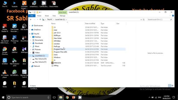Viewport: 178px width, 100px height.
Task: Open the Oracle Notes desktop icon
Action: [x=54, y=4]
